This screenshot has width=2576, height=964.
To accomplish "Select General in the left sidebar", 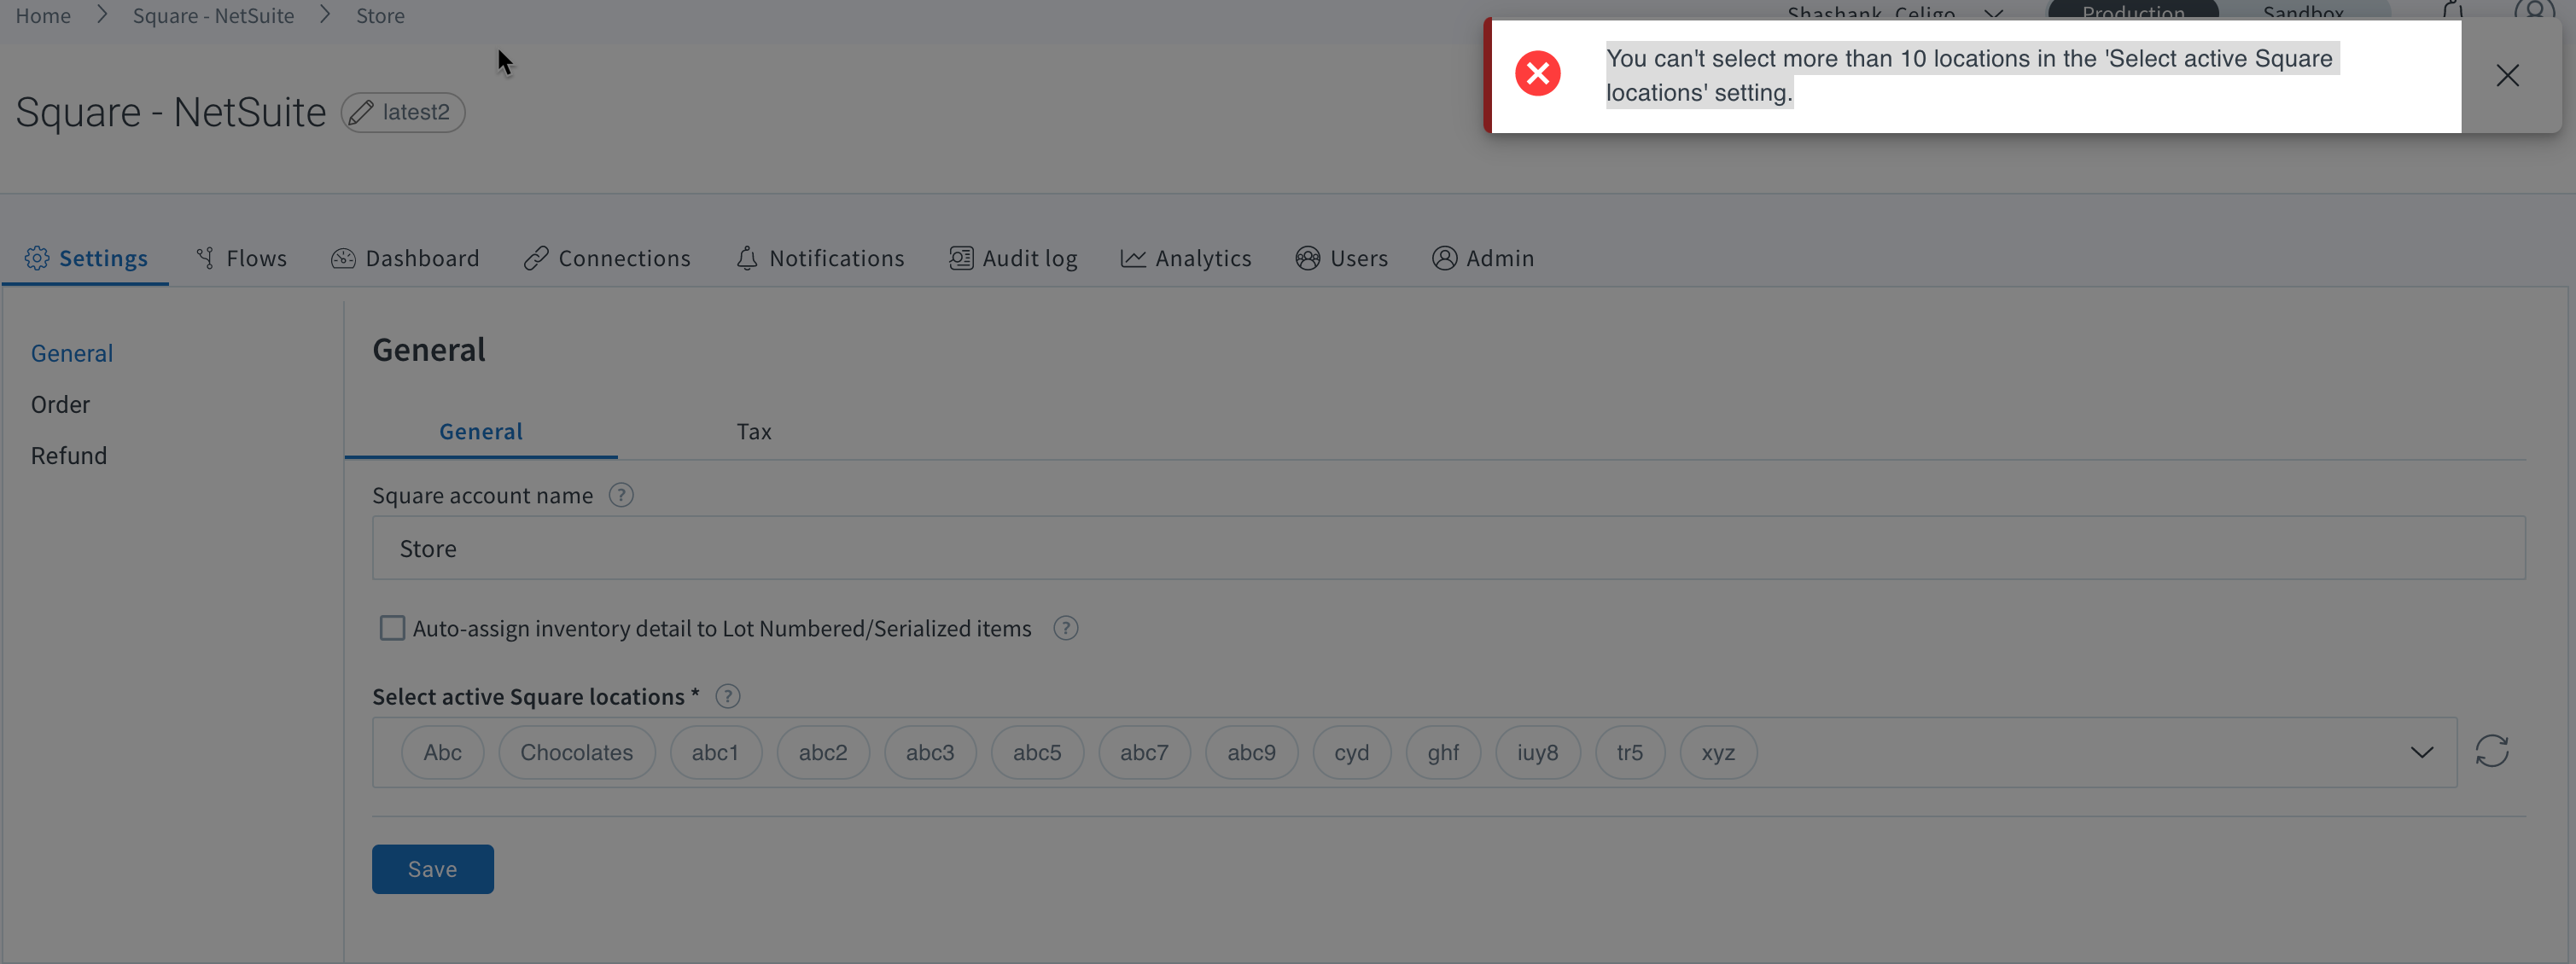I will 72,354.
